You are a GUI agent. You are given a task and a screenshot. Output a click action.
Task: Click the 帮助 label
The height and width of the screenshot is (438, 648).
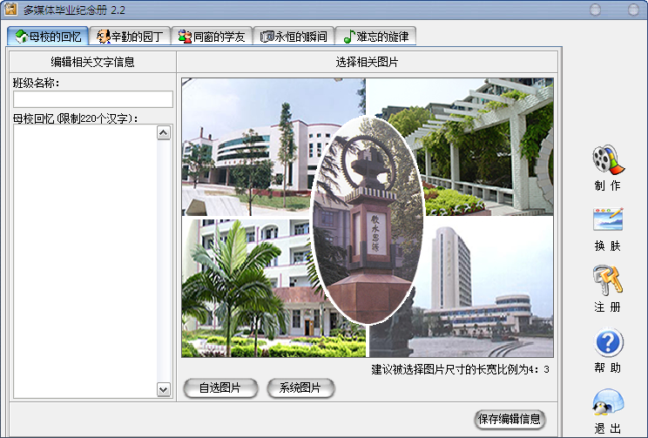(608, 367)
